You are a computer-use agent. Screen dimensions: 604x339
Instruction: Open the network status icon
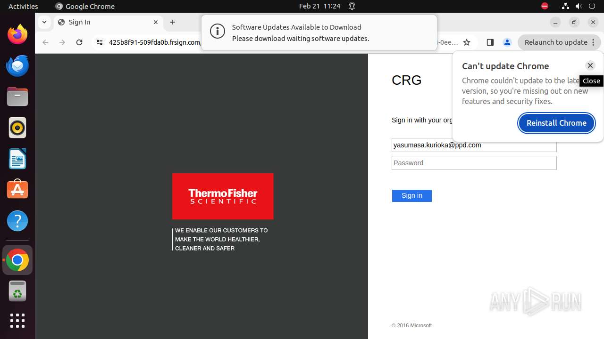[565, 6]
